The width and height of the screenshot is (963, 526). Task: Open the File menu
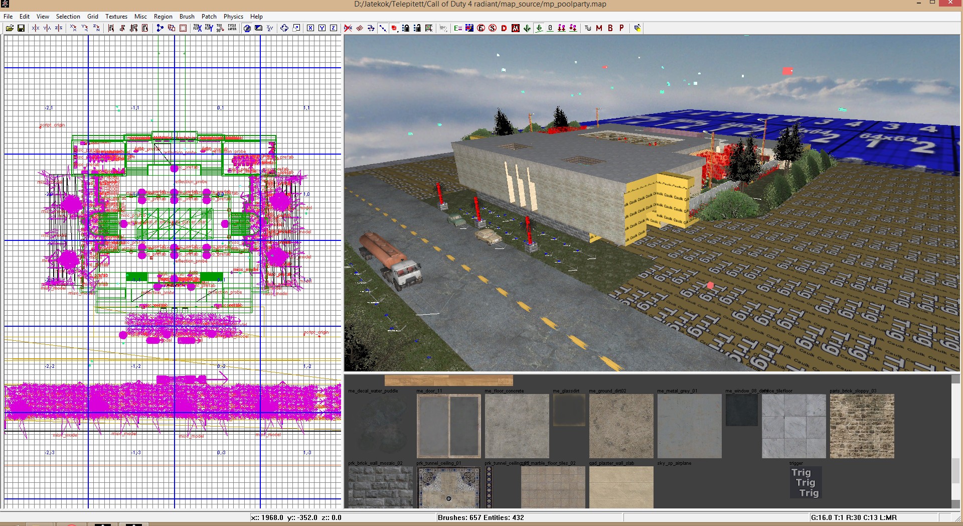[x=8, y=17]
